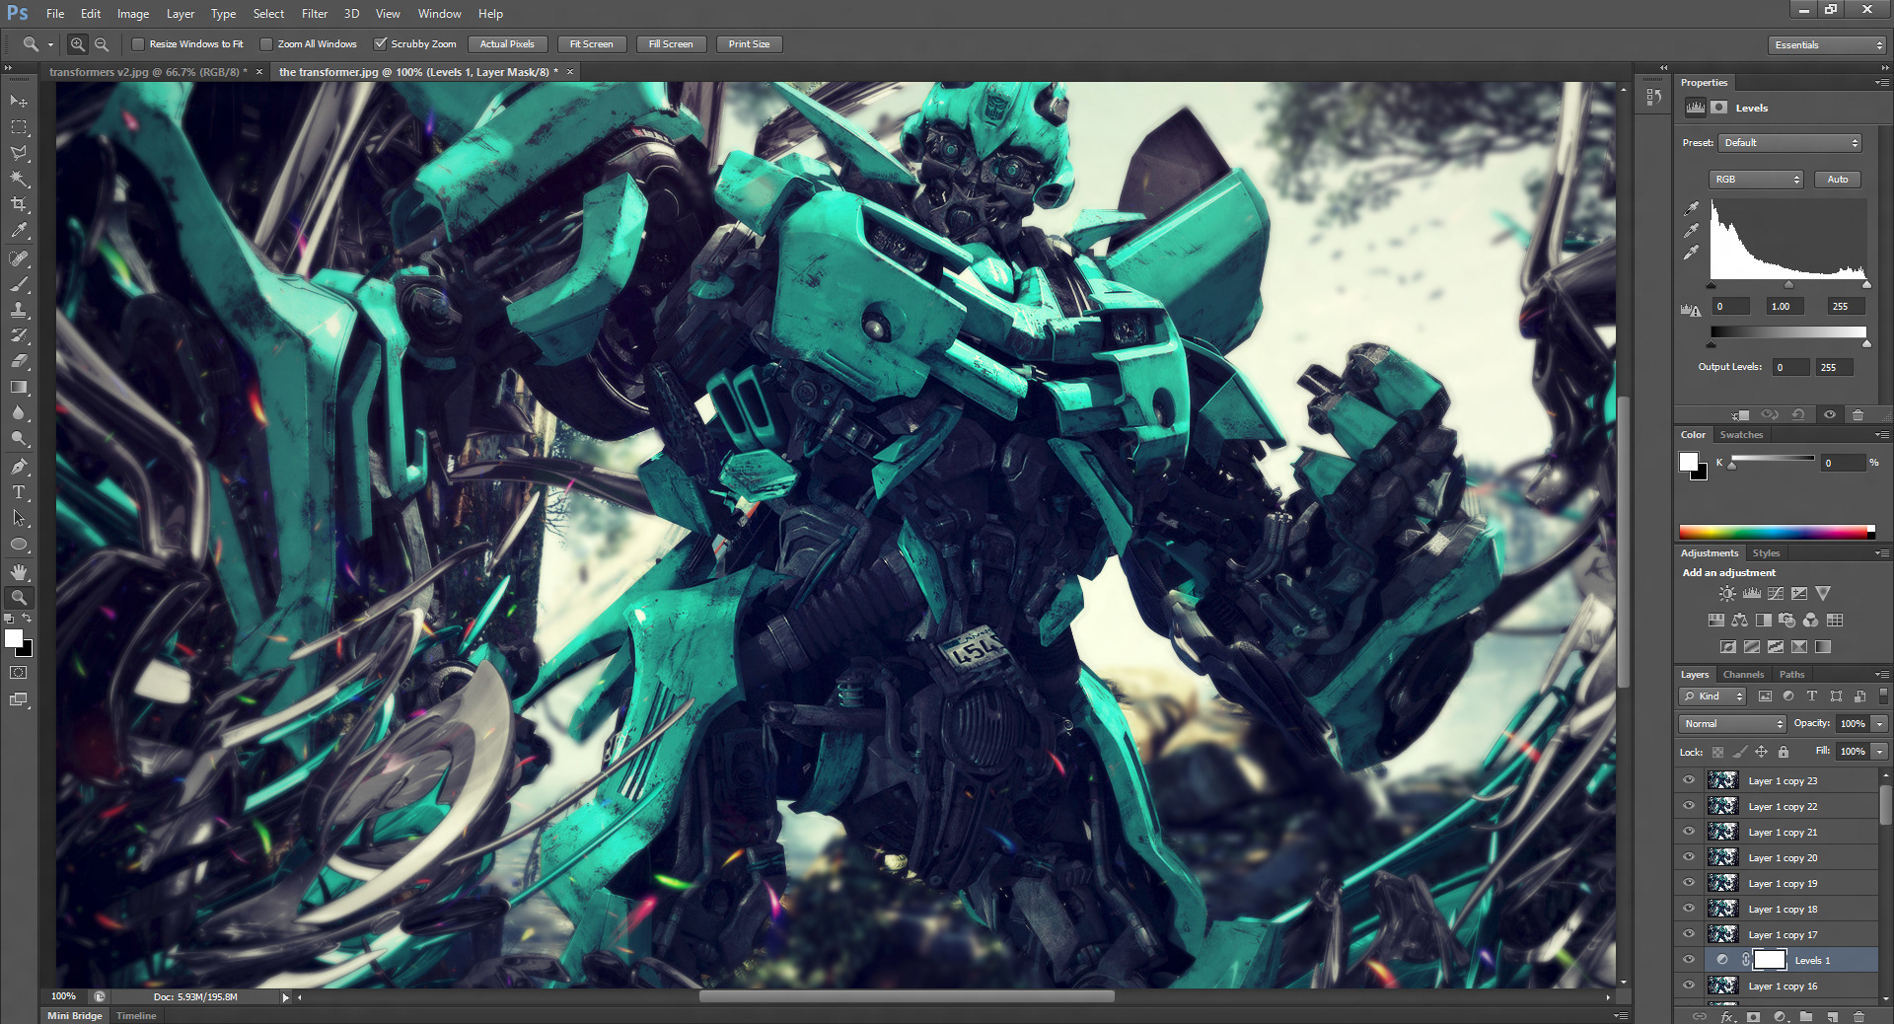Click the black point eyedropper in Levels
This screenshot has width=1894, height=1024.
click(1692, 208)
